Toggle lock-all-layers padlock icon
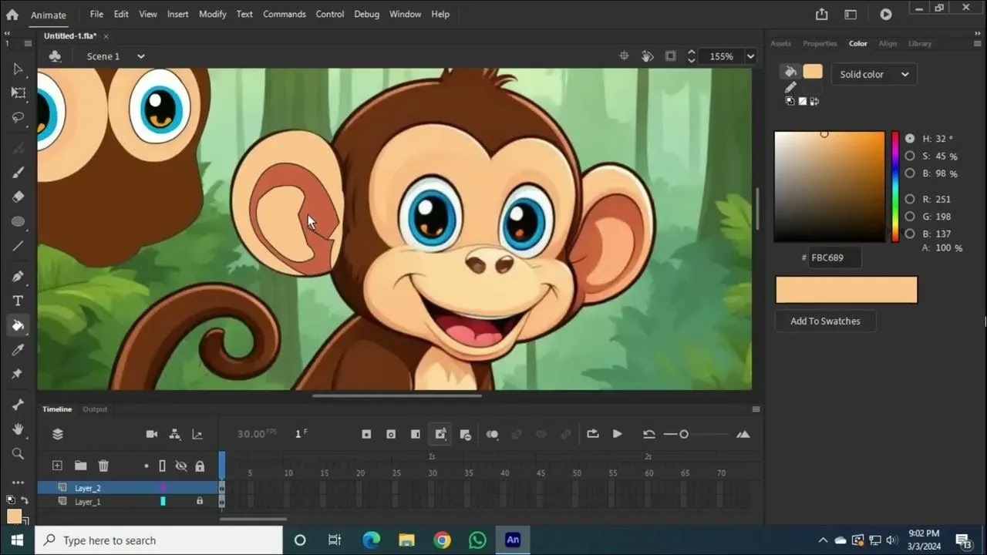 tap(200, 466)
